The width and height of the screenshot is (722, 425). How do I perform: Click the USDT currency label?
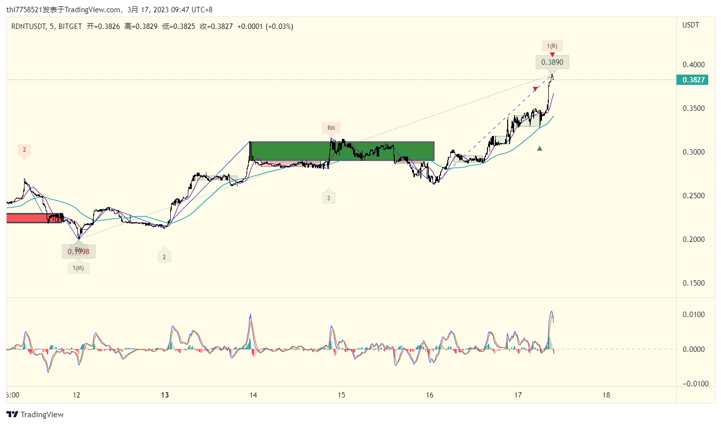[x=691, y=25]
